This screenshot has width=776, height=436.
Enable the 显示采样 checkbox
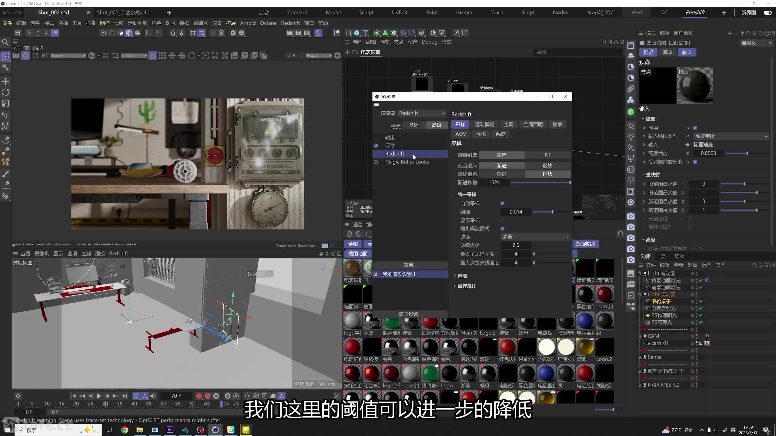pos(503,220)
